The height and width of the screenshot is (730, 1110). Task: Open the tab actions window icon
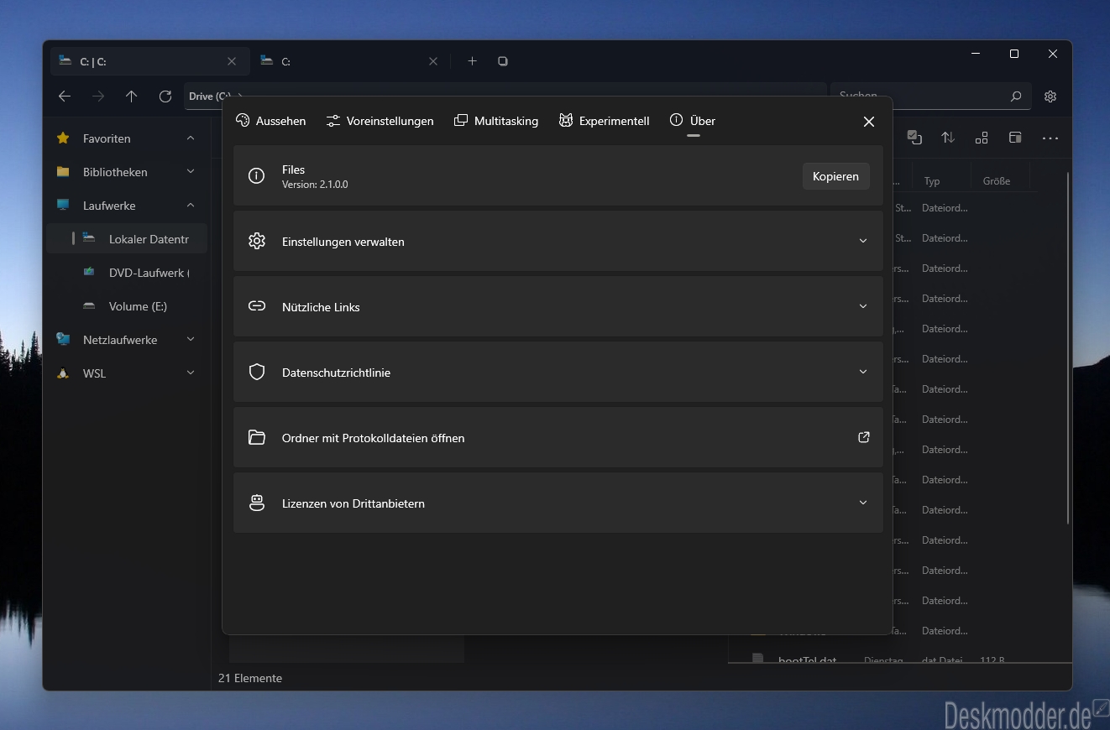[x=503, y=61]
